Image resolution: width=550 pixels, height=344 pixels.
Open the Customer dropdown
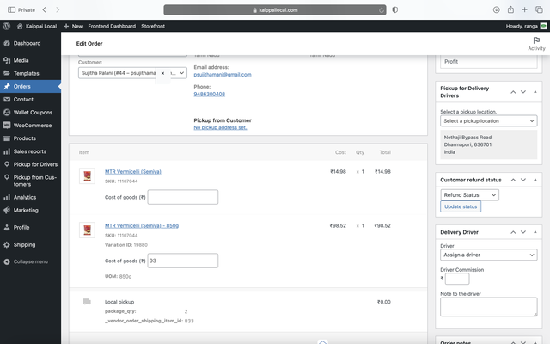click(132, 73)
